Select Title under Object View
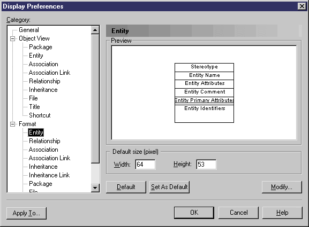The width and height of the screenshot is (309, 227). tap(34, 107)
